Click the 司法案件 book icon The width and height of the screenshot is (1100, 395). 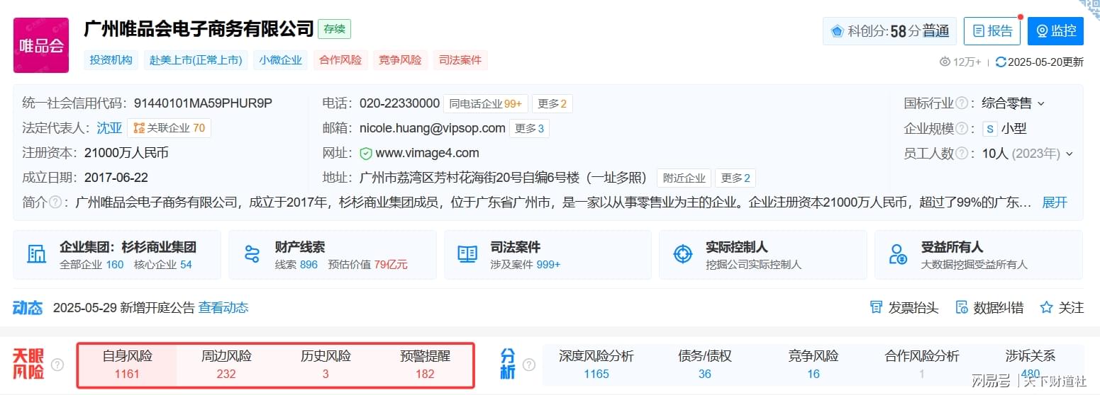(x=467, y=254)
